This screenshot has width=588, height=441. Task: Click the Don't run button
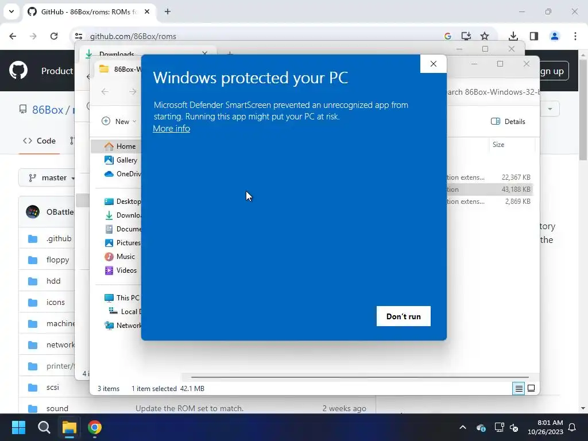click(x=404, y=316)
